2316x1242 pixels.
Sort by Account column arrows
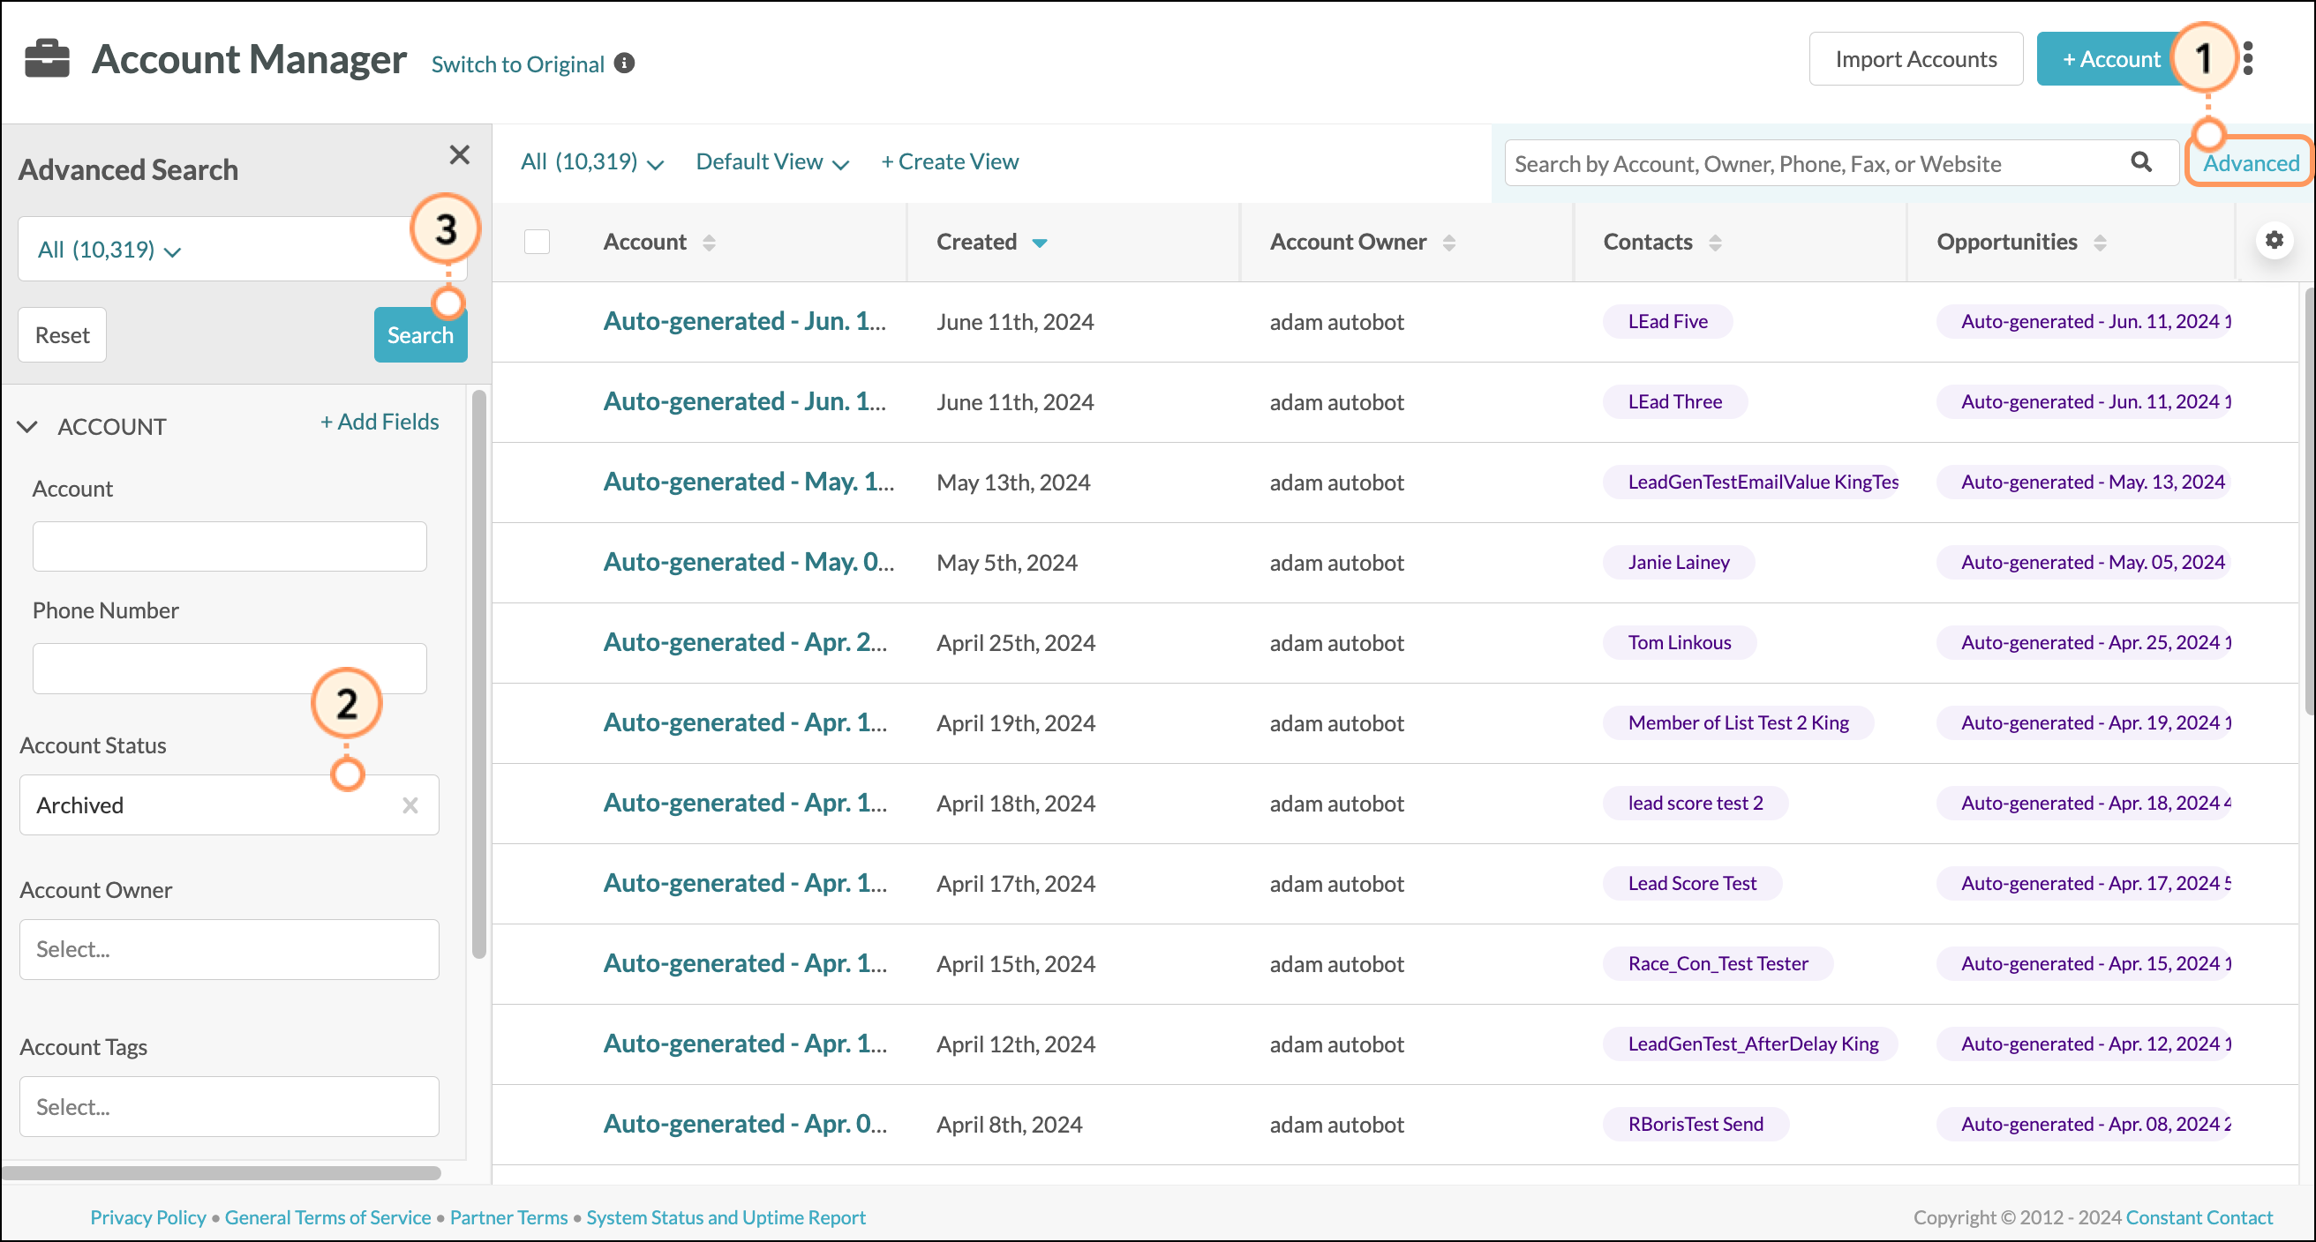[709, 243]
